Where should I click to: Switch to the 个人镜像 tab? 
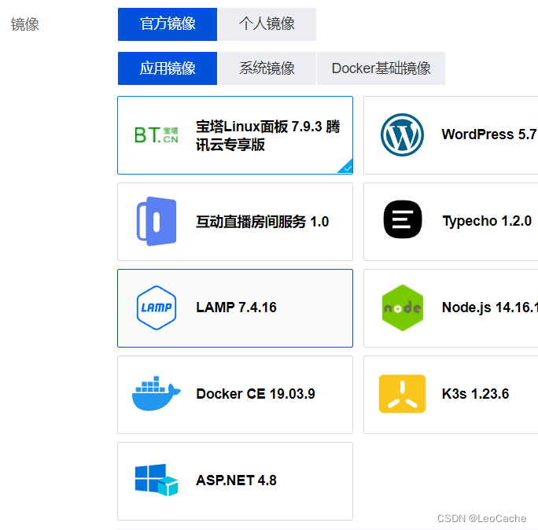coord(267,24)
